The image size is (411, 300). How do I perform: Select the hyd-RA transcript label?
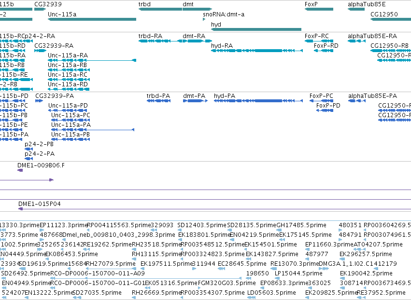pyautogui.click(x=222, y=46)
